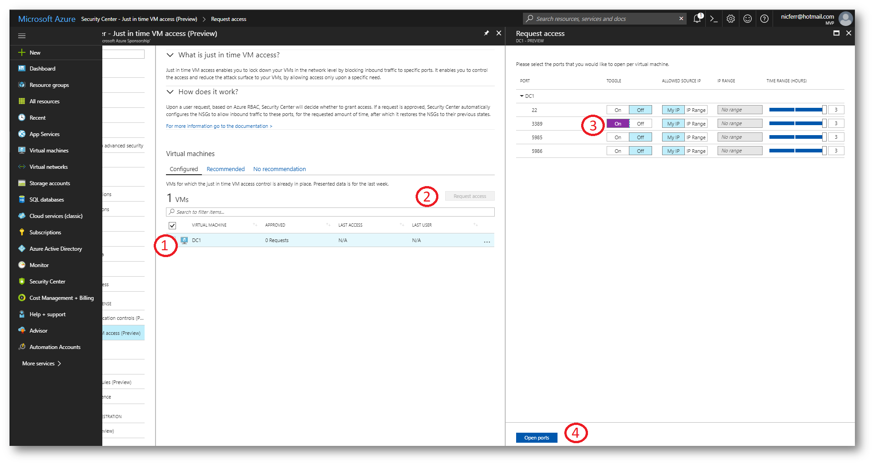Open portal settings gear icon
Image resolution: width=874 pixels, height=465 pixels.
(731, 19)
